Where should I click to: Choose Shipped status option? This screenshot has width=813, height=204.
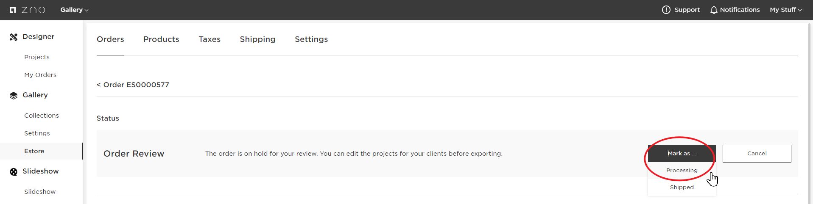[x=682, y=187]
